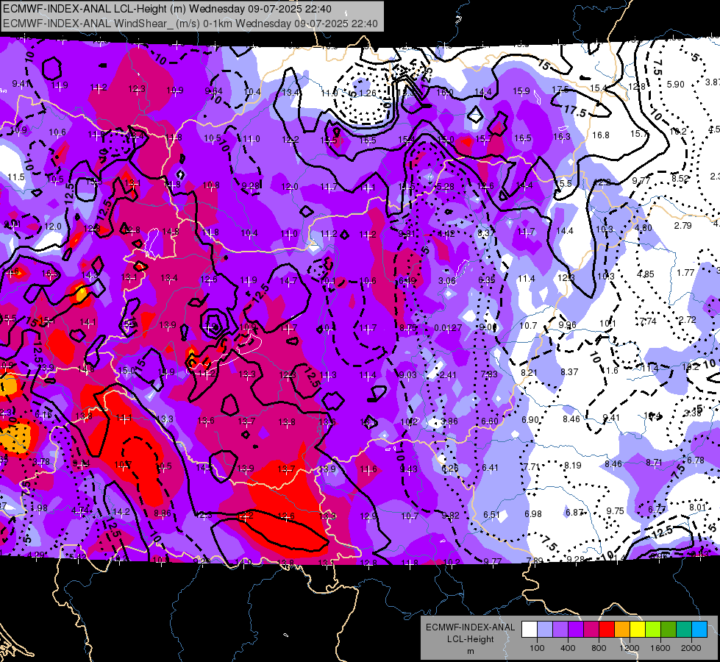Click the map value 6.60
Image resolution: width=720 pixels, height=662 pixels.
[490, 421]
